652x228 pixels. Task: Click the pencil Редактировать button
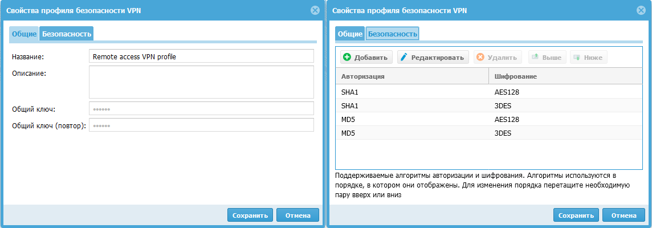pyautogui.click(x=433, y=58)
